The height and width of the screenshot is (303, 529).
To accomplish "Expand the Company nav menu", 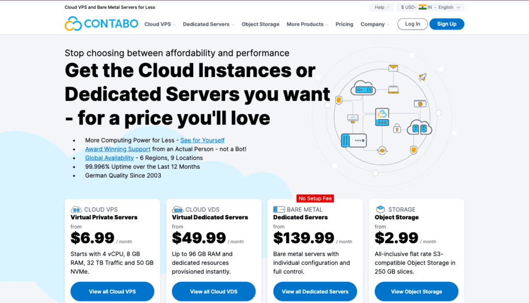I will click(375, 24).
